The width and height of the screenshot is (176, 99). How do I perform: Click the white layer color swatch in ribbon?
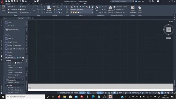78,12
